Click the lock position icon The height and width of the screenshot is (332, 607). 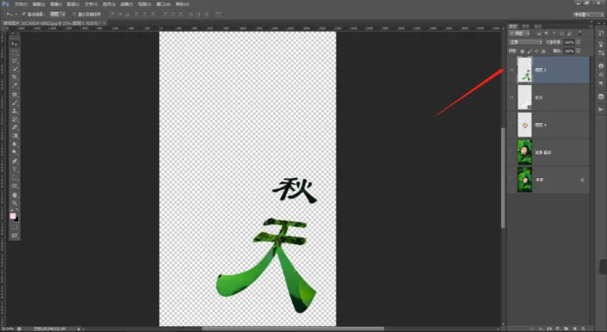pyautogui.click(x=536, y=51)
